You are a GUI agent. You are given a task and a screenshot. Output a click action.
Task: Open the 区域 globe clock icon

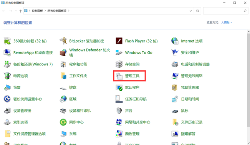tap(63, 99)
